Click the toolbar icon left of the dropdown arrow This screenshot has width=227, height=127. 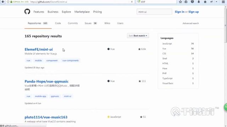[x=211, y=2]
